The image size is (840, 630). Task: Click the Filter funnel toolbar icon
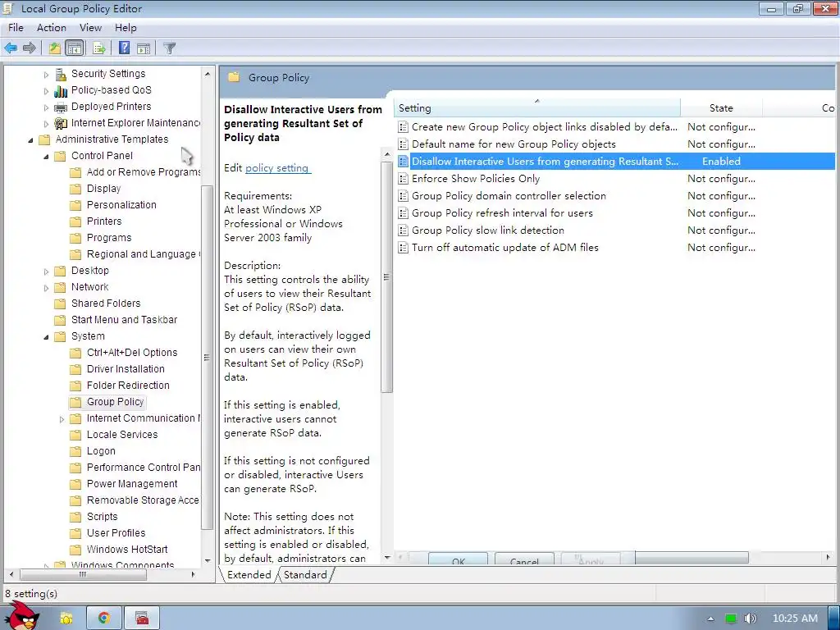[169, 48]
